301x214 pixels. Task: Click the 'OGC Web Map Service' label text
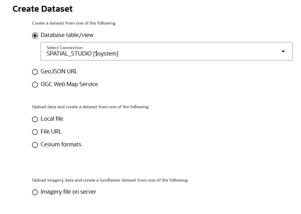click(69, 84)
